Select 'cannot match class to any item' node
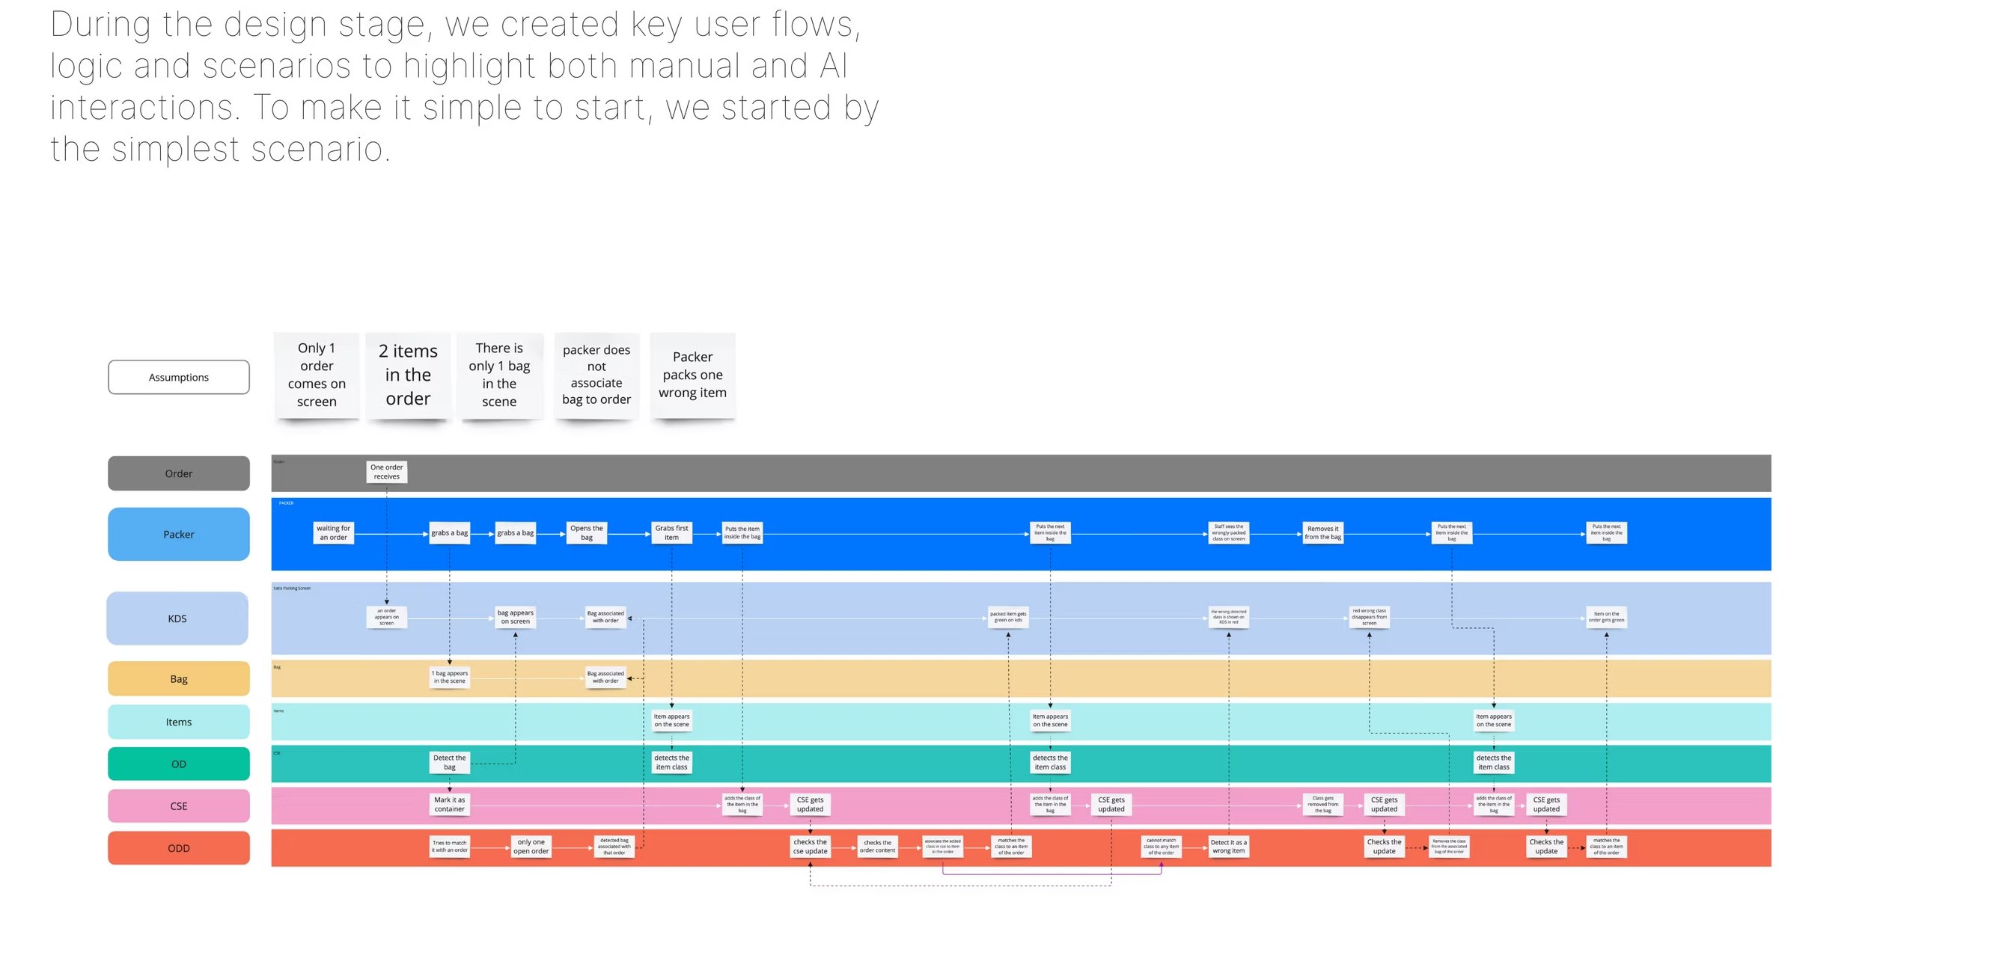The image size is (2008, 973). 1161,847
